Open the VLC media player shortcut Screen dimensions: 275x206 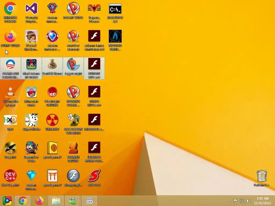[10, 96]
